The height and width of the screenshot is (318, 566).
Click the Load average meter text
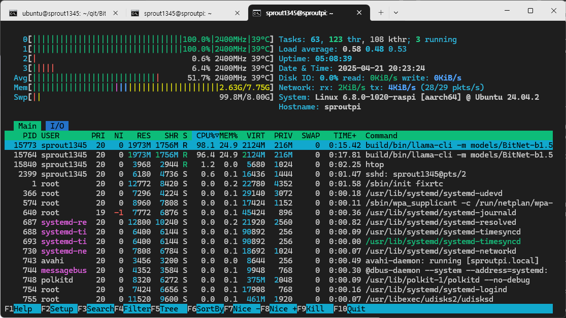tap(343, 49)
